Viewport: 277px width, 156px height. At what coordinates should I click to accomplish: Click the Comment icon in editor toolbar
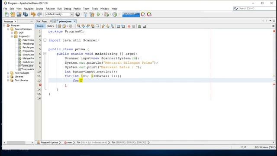tap(139, 26)
